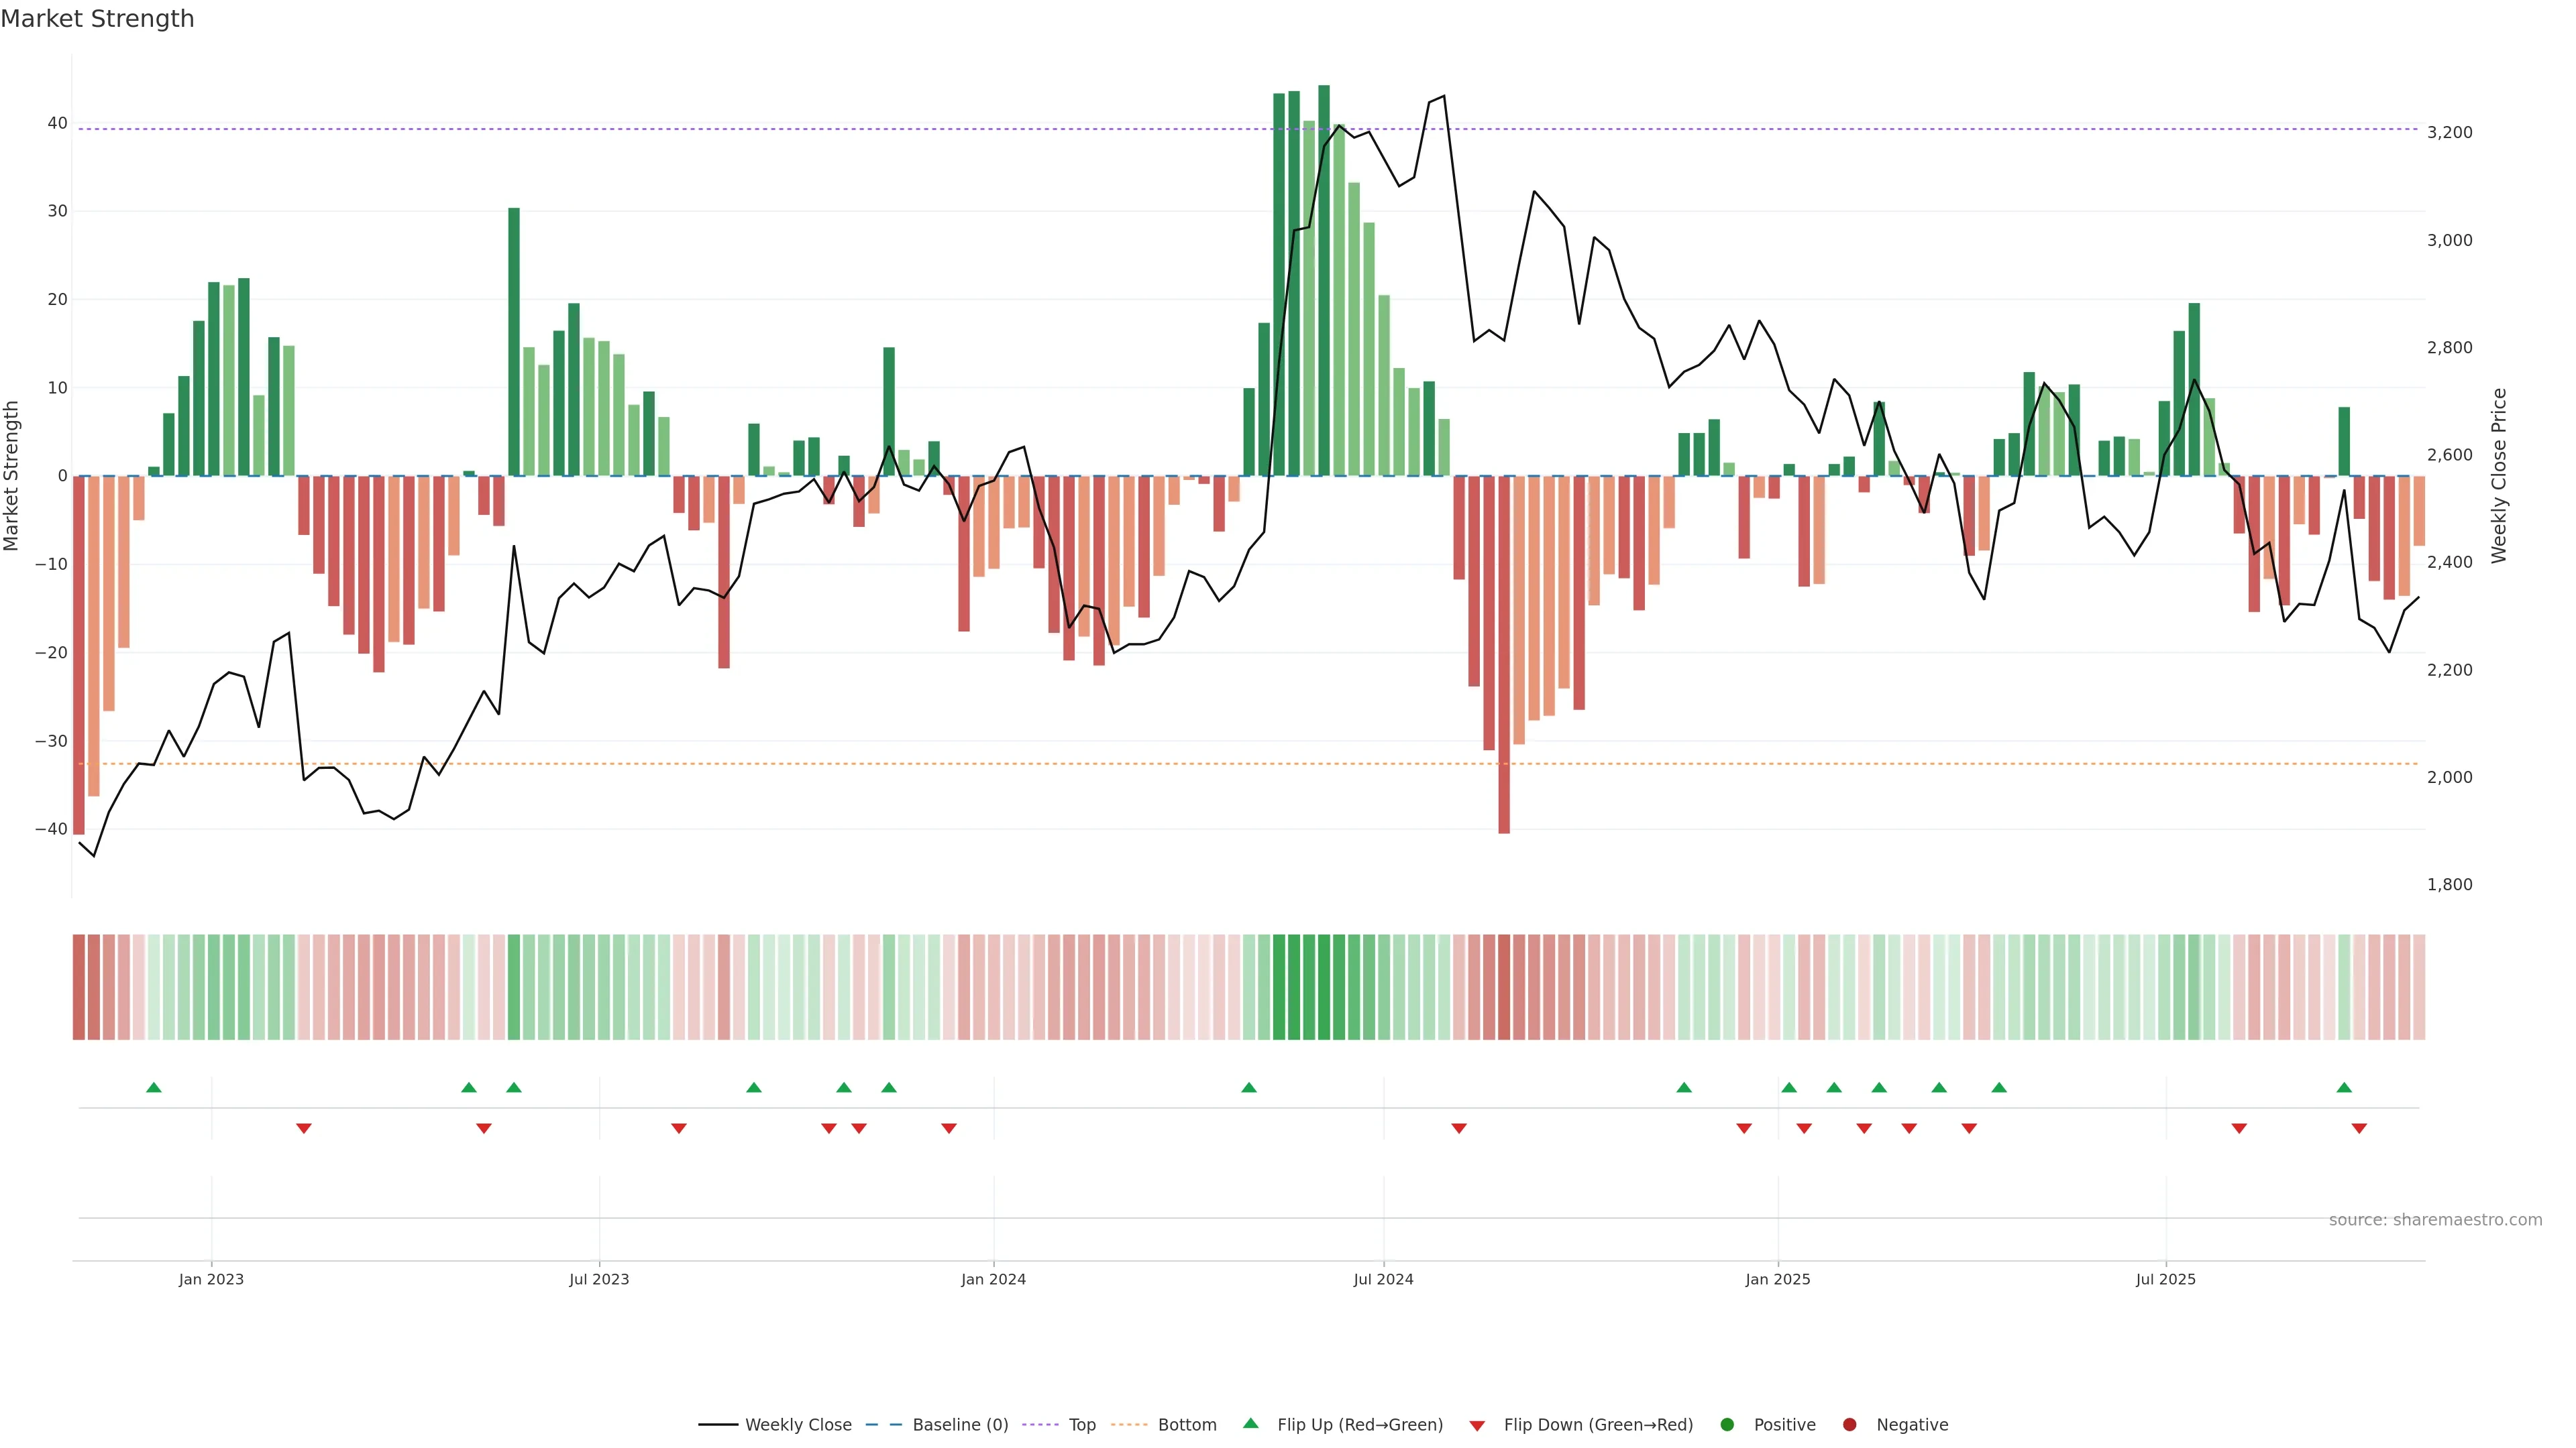
Task: Click the last red flip-down triangle marker
Action: pyautogui.click(x=2359, y=1128)
